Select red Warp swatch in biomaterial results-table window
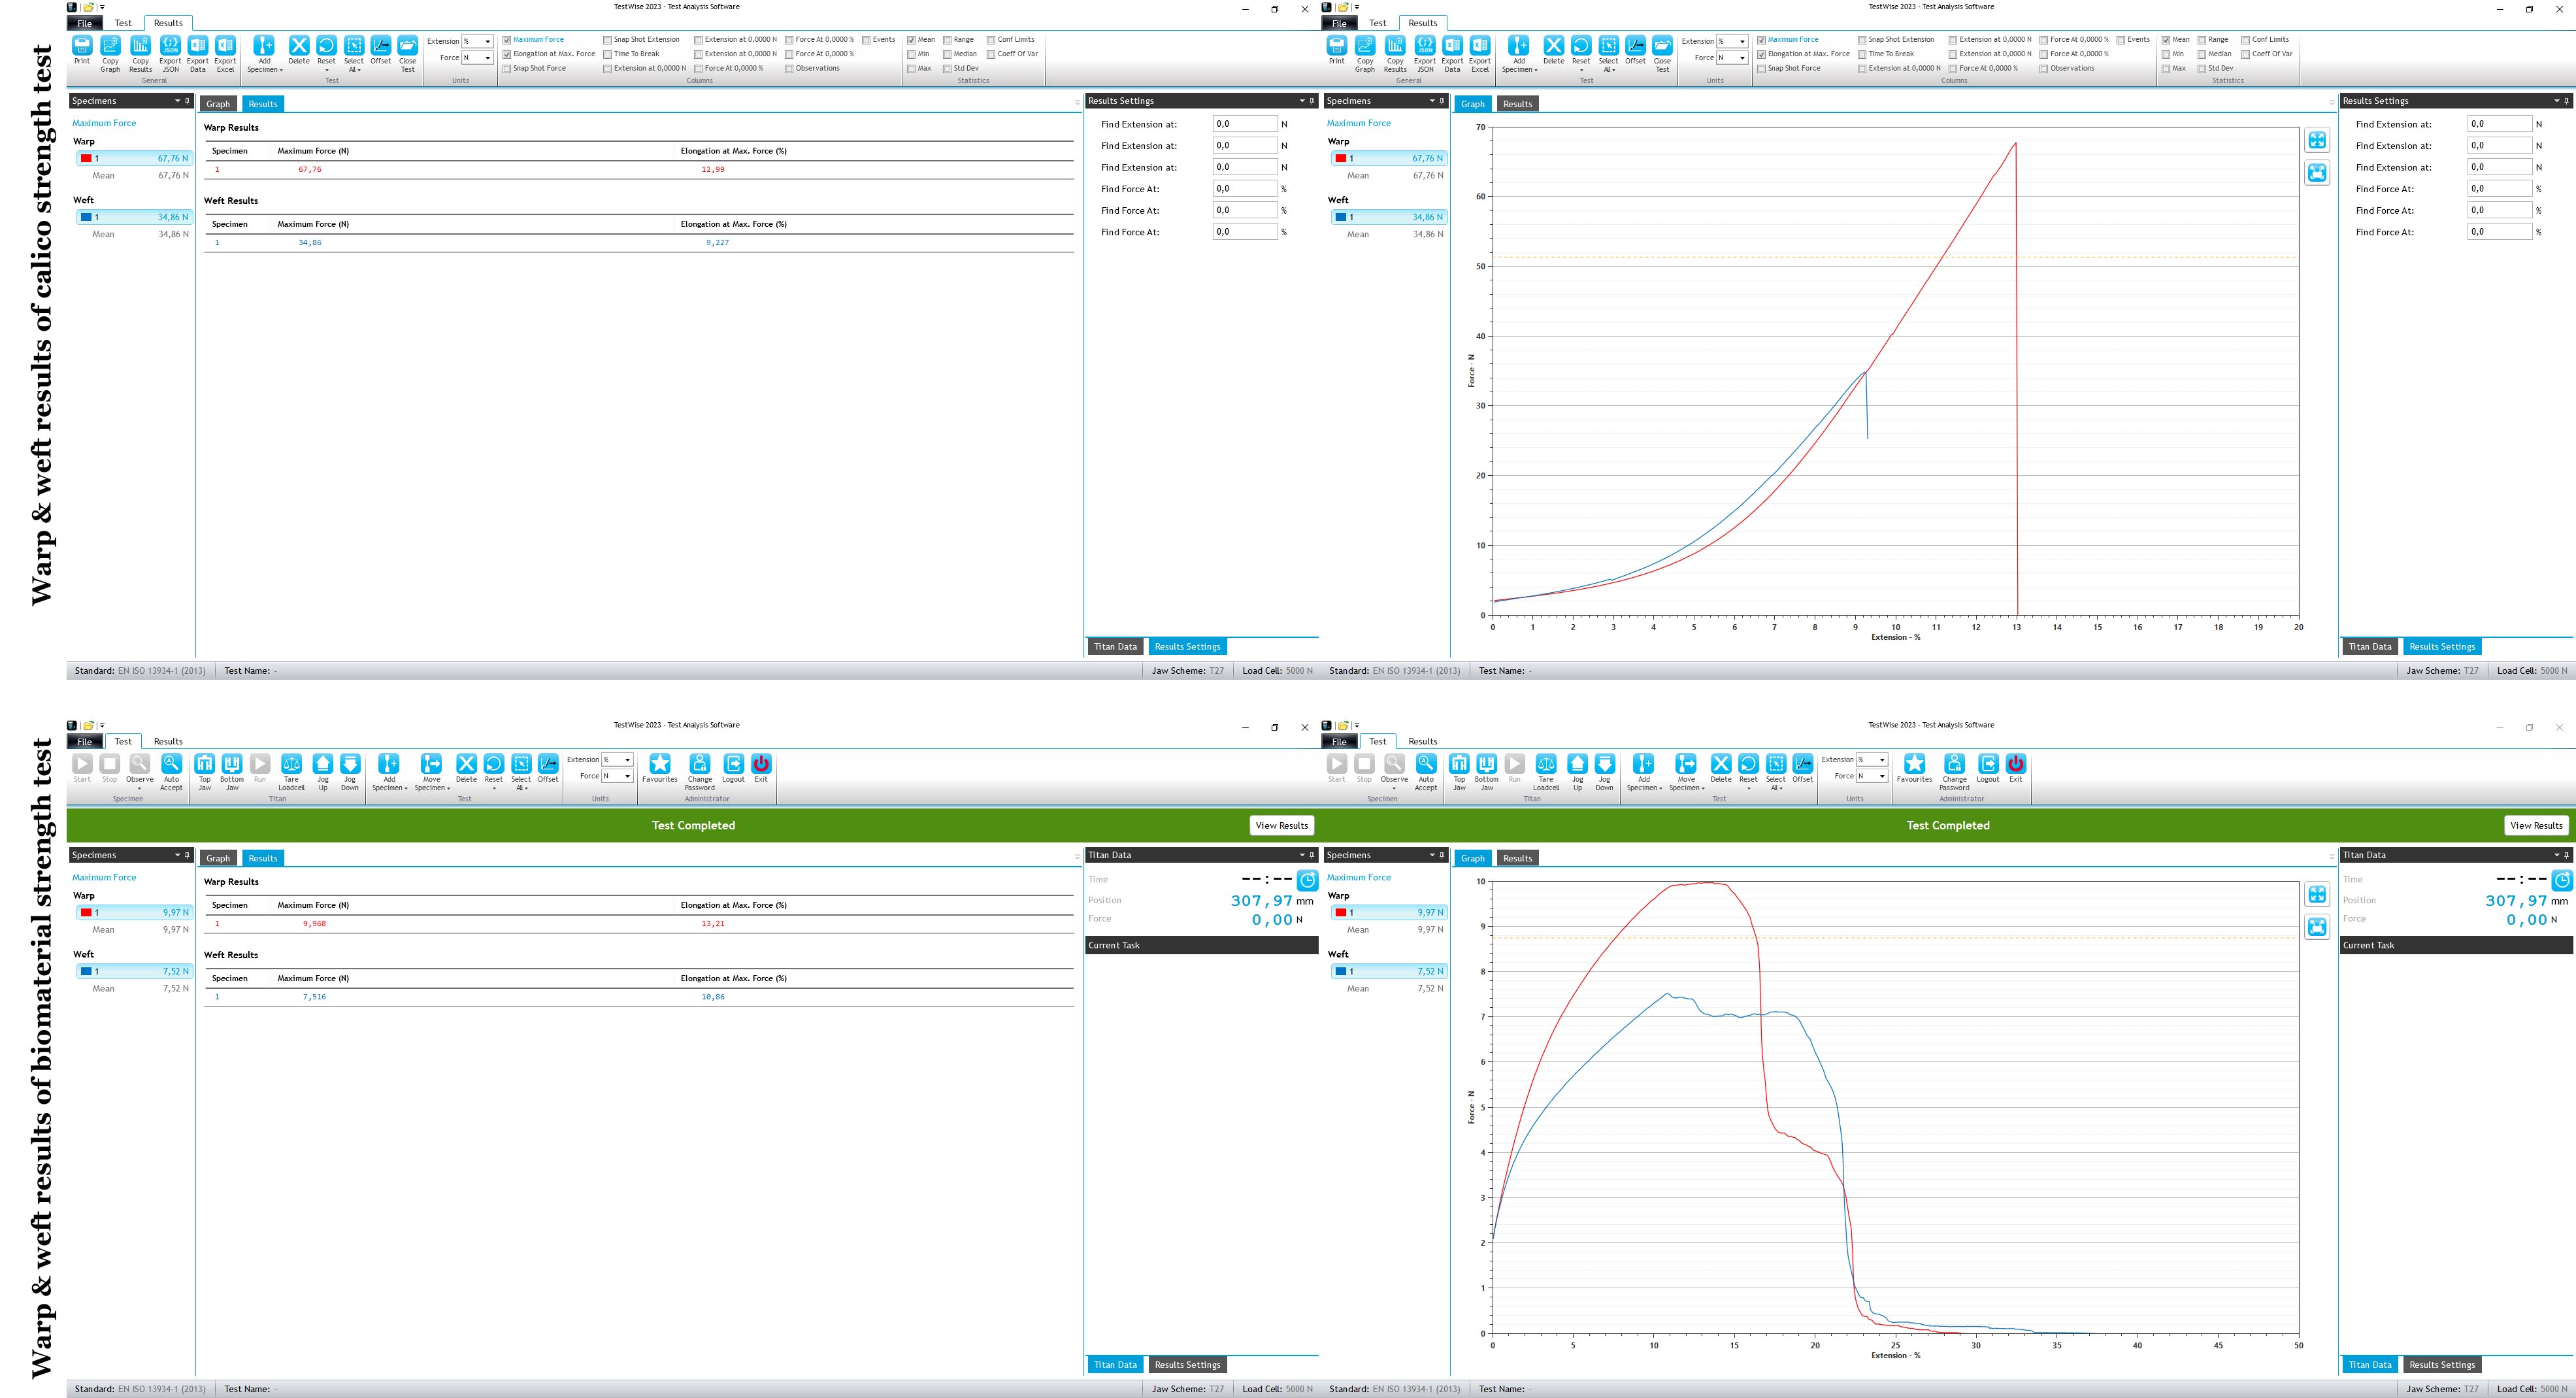 click(x=86, y=912)
